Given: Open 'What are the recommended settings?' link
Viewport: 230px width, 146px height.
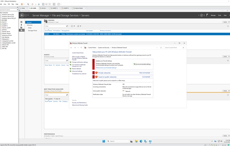Looking at the screenshot, I should [x=106, y=68].
